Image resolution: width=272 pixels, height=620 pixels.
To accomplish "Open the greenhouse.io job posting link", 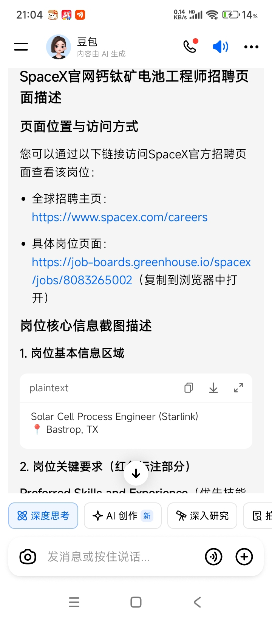I will click(141, 271).
